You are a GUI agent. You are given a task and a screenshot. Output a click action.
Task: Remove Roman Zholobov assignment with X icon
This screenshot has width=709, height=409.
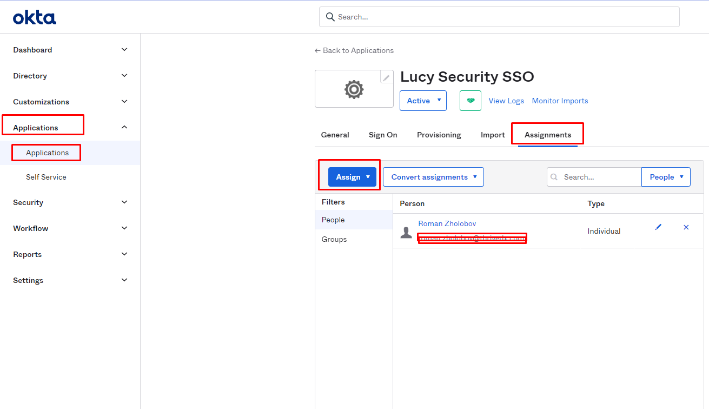coord(686,227)
